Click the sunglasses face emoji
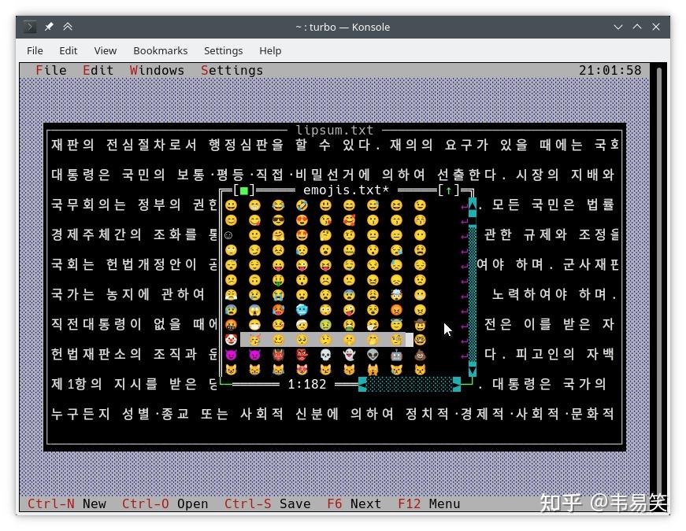The width and height of the screenshot is (686, 531). coord(278,220)
